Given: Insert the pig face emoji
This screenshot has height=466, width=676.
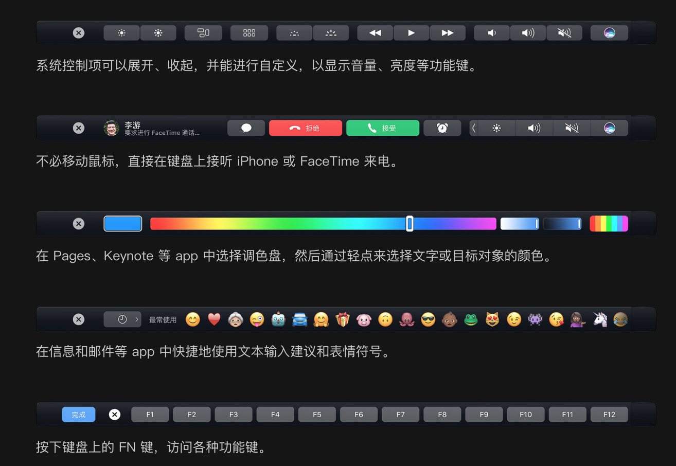Looking at the screenshot, I should coord(364,319).
